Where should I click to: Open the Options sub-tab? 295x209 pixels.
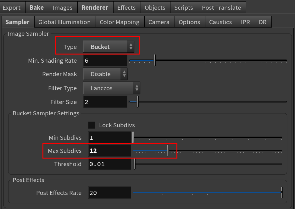[x=190, y=22]
